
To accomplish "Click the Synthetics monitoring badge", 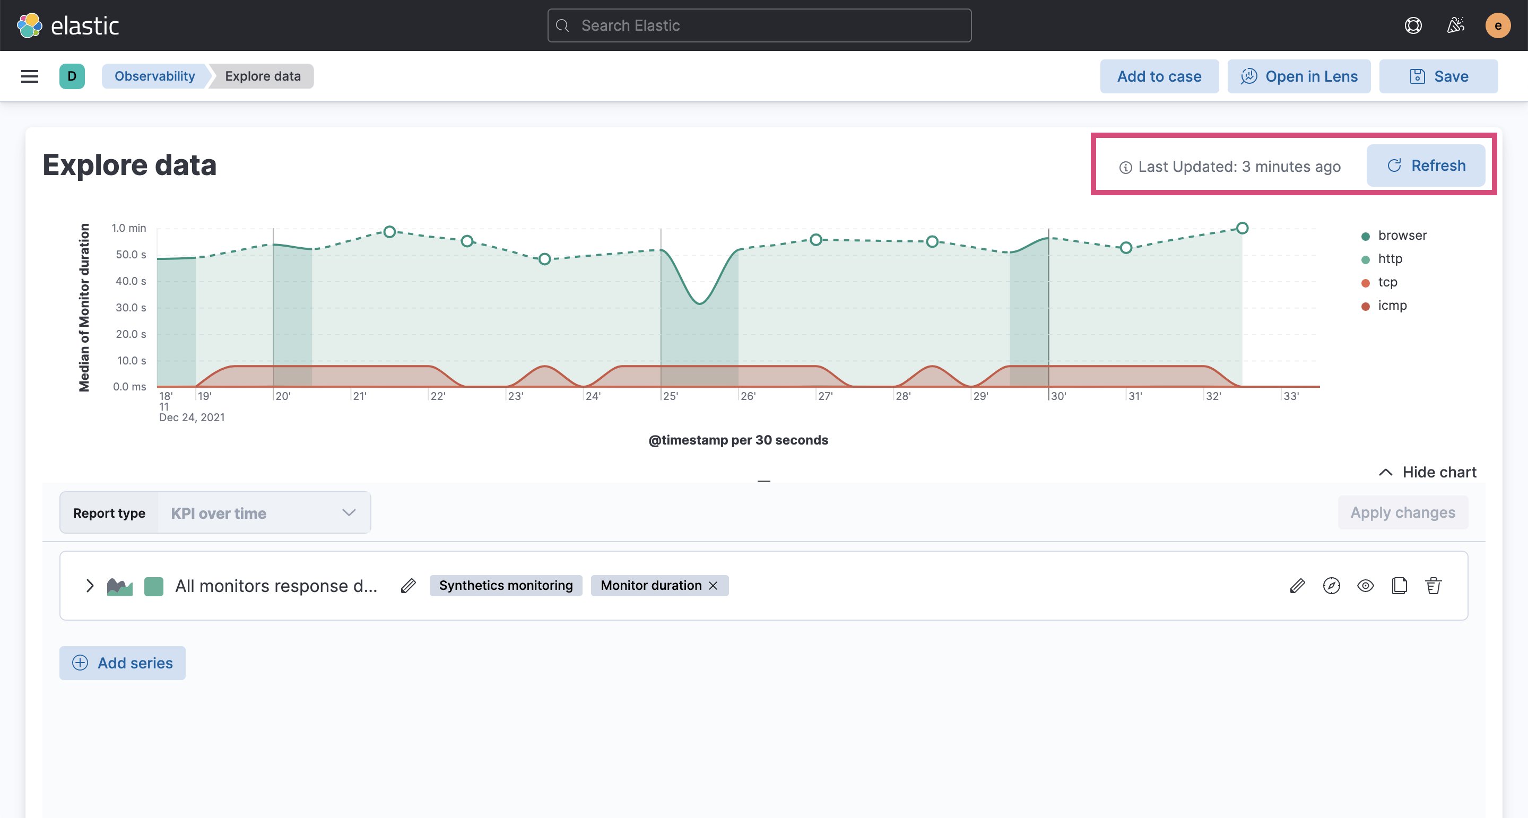I will (x=506, y=586).
